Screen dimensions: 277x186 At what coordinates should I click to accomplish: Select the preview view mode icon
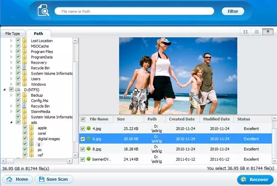point(268,32)
